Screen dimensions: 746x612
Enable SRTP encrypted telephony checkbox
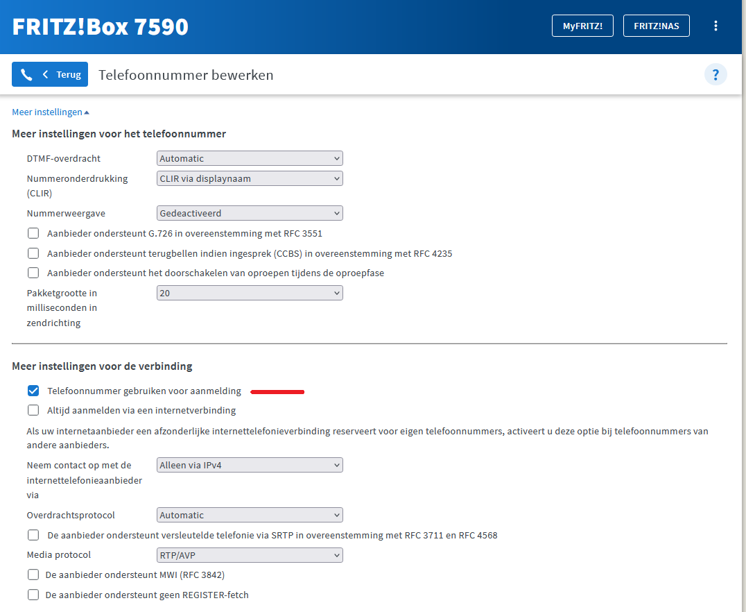33,536
